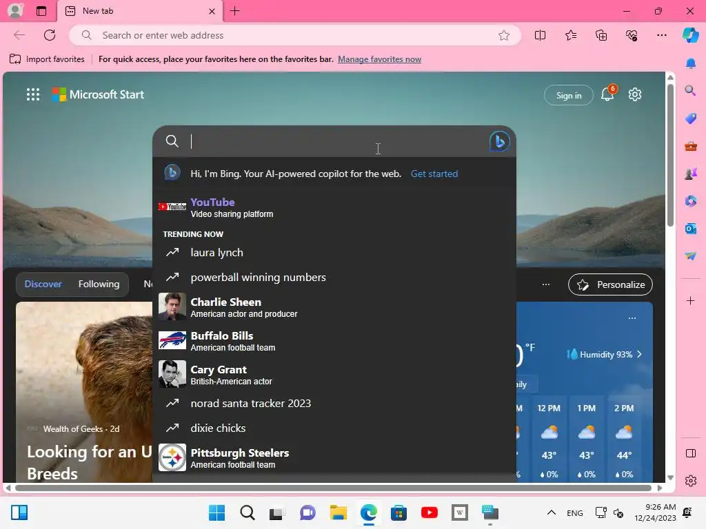
Task: Select the New tab browser tab
Action: coord(141,11)
